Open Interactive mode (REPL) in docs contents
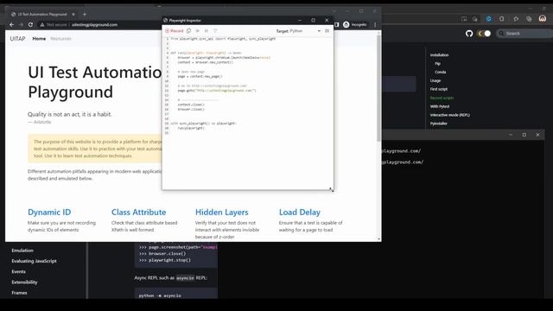The width and height of the screenshot is (553, 311). 450,115
